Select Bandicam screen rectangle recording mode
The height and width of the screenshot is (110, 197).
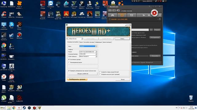point(122,15)
